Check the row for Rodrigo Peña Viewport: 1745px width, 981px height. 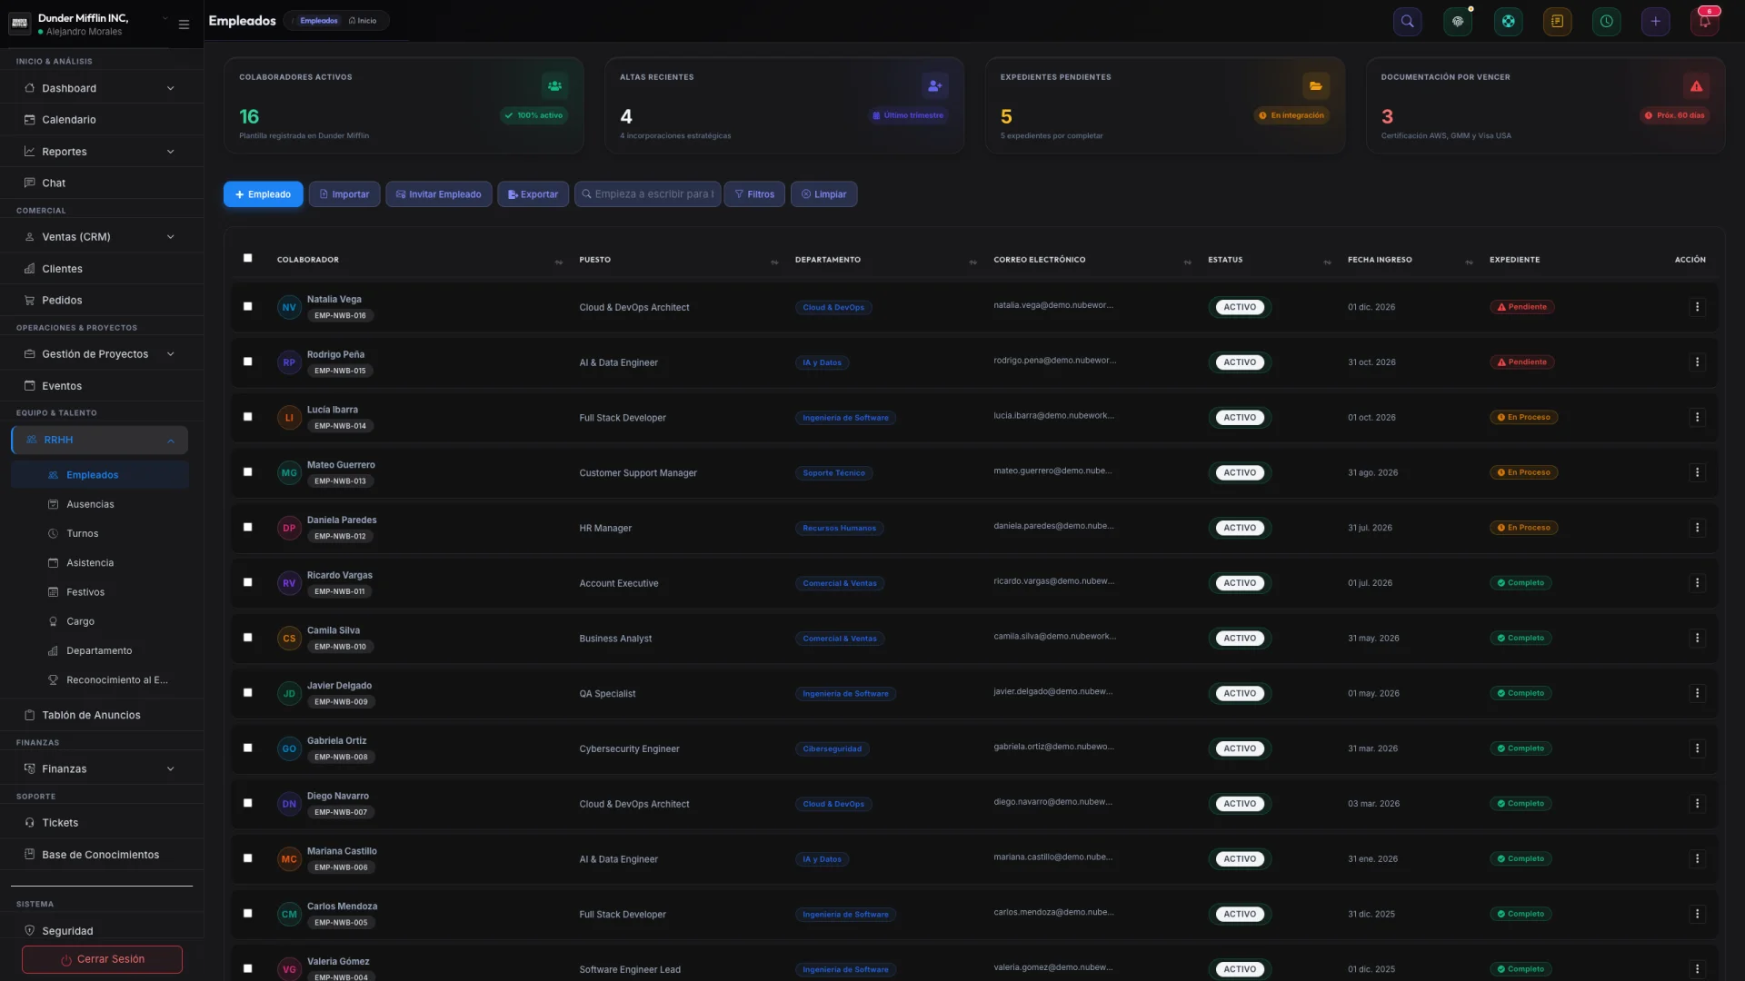[247, 362]
